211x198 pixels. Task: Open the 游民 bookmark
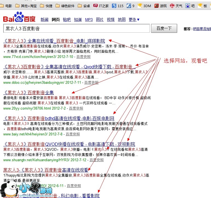(x=161, y=6)
